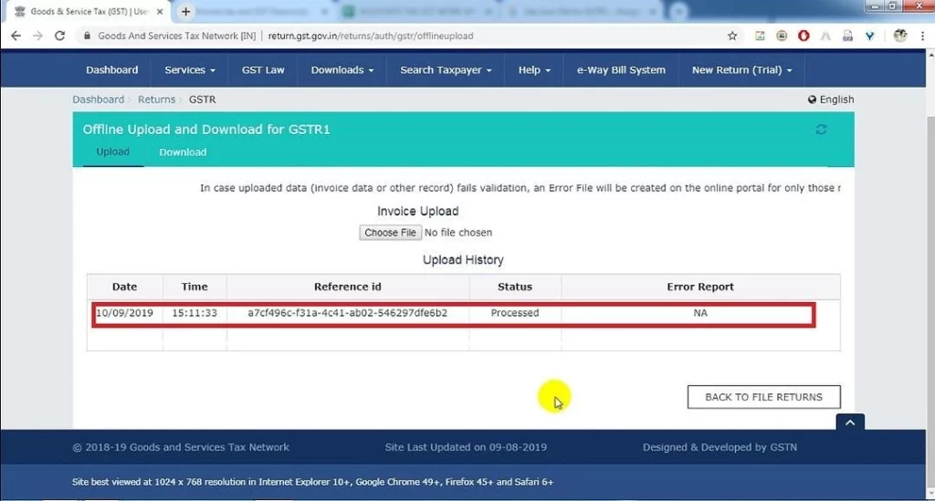Click Dashboard breadcrumb link
Screen dimensions: 935x501
(99, 99)
